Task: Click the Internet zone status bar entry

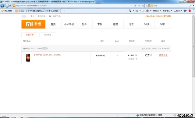Action: [x=149, y=115]
